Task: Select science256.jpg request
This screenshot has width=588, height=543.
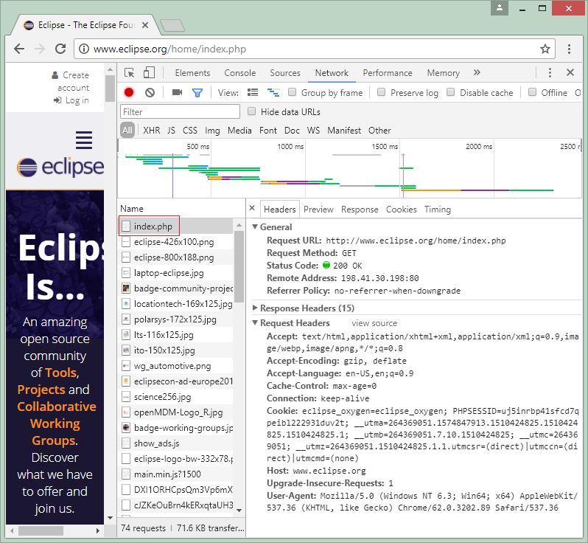Action: (175, 396)
